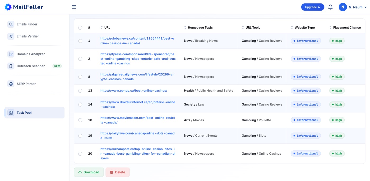The width and height of the screenshot is (370, 181).
Task: Click the SERP Parser globe icon
Action: tap(11, 84)
